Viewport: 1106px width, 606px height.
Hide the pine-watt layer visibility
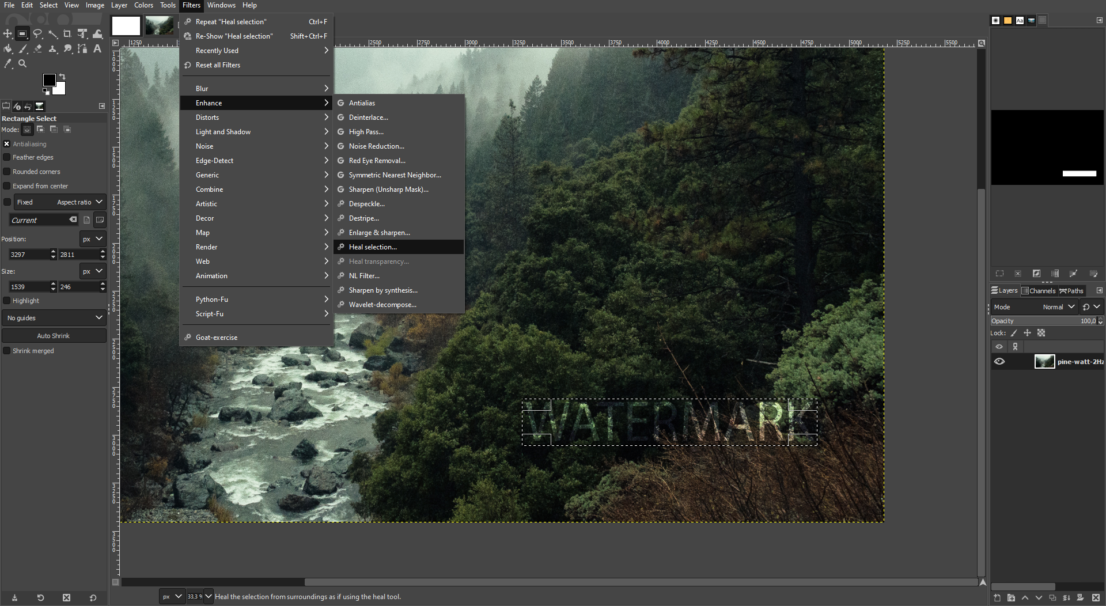tap(999, 361)
